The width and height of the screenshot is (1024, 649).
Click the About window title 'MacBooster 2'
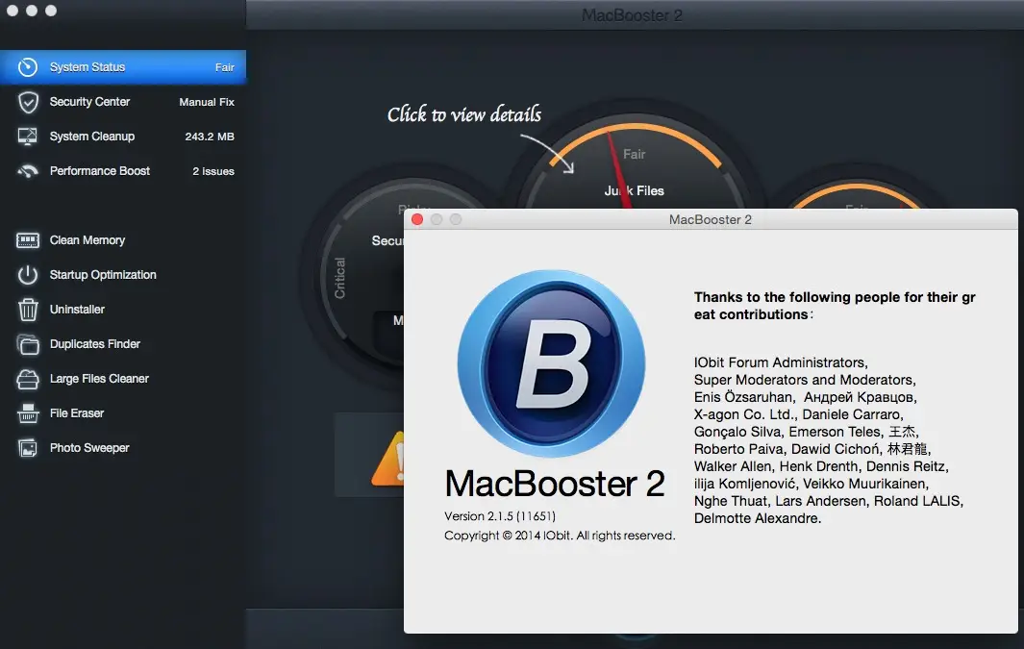[x=710, y=220]
